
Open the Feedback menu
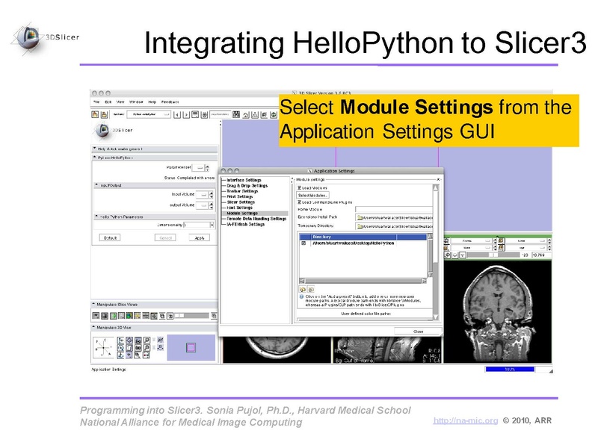click(170, 102)
